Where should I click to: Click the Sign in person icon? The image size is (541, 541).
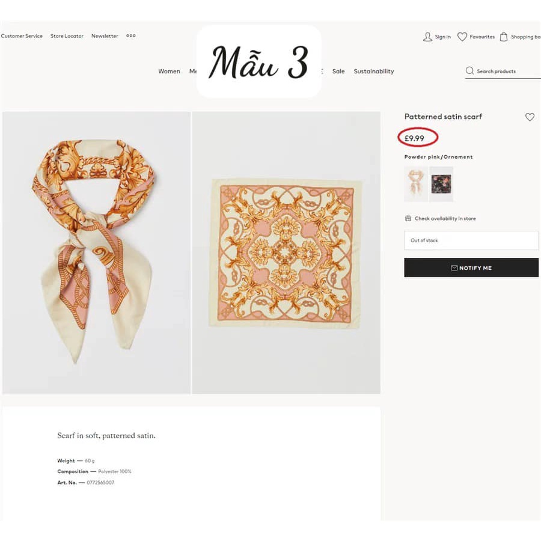[x=427, y=37]
